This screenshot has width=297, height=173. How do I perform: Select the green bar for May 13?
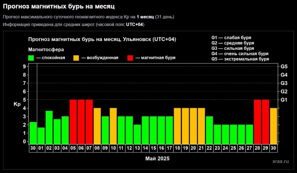pos(137,134)
